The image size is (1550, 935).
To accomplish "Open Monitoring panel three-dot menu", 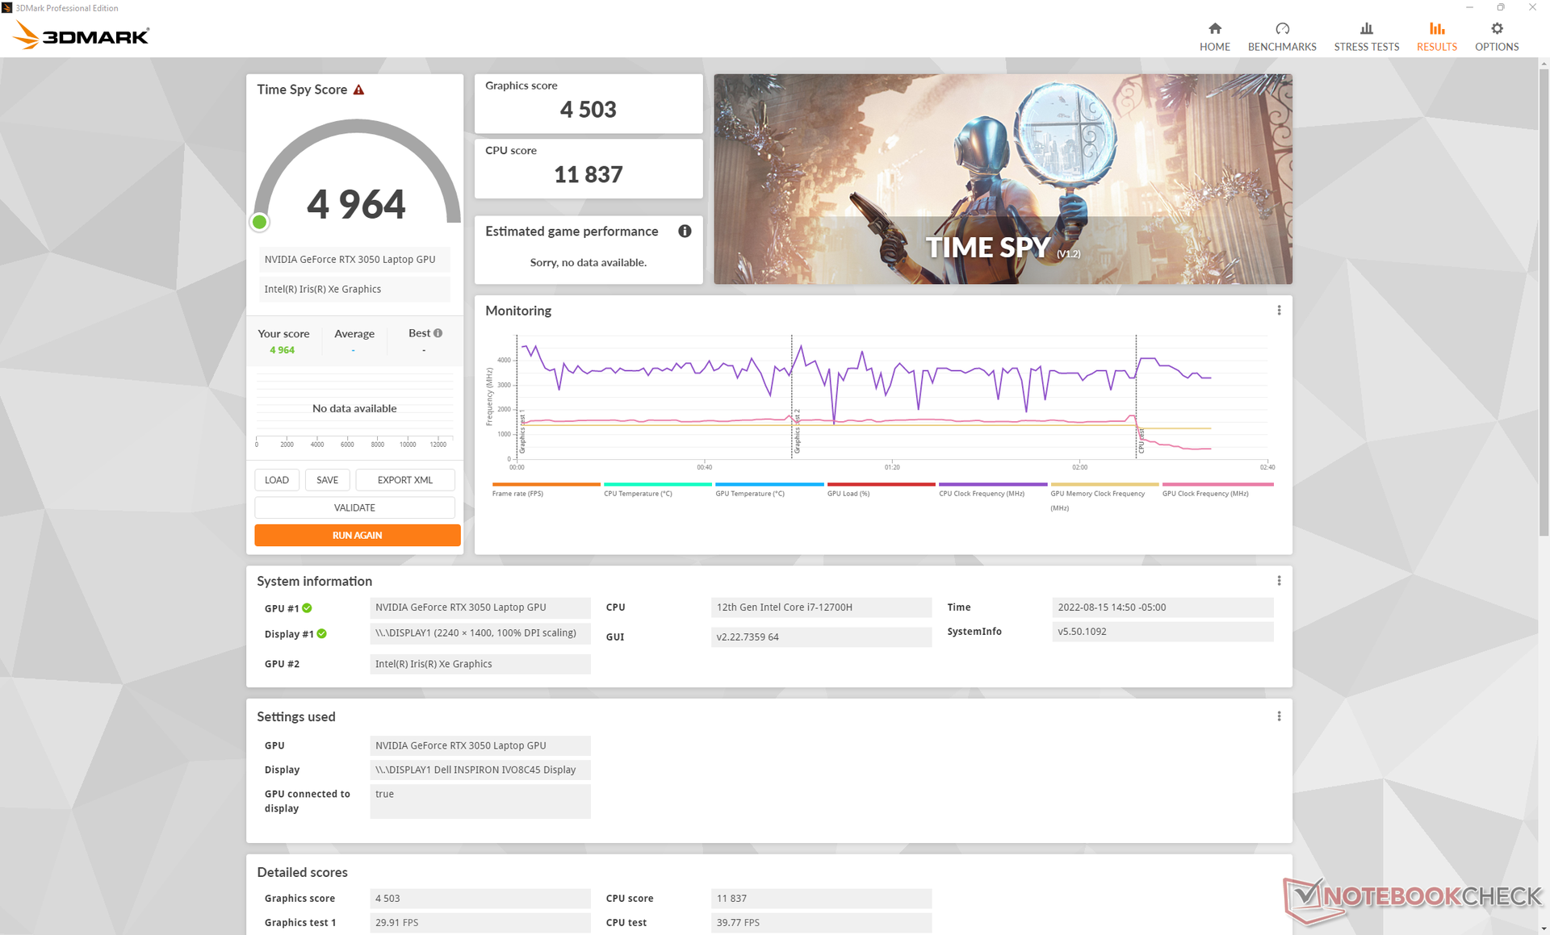I will click(x=1279, y=311).
